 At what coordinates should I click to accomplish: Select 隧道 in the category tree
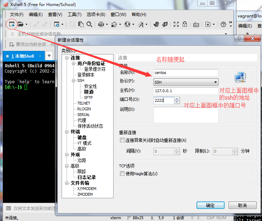coord(89,92)
